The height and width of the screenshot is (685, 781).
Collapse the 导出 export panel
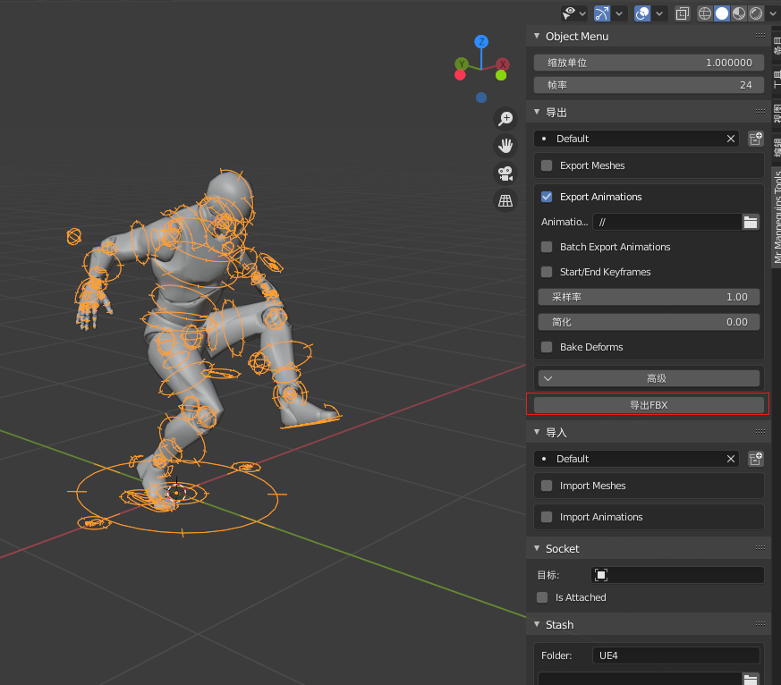point(537,112)
